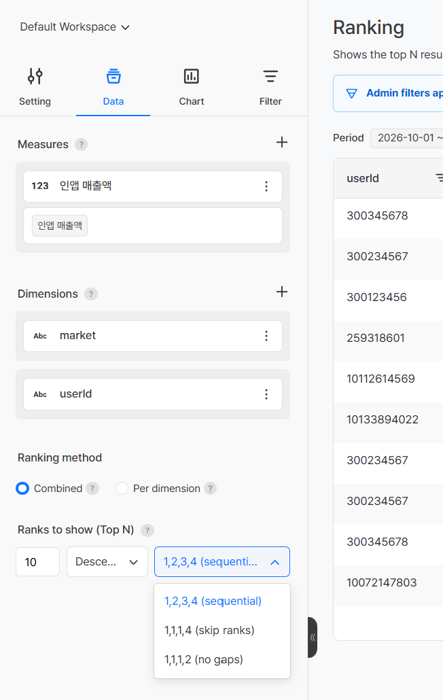Add a new measure with the plus icon
This screenshot has height=700, width=443.
(281, 143)
